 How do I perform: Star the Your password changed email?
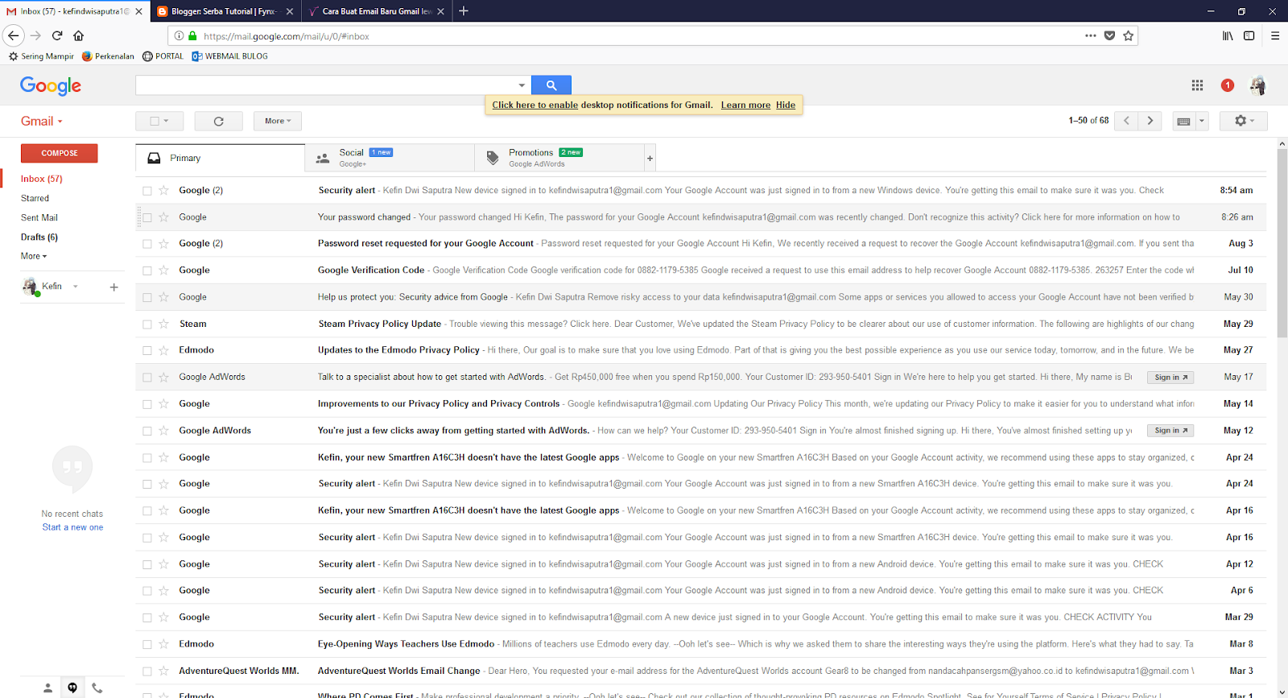(x=163, y=217)
